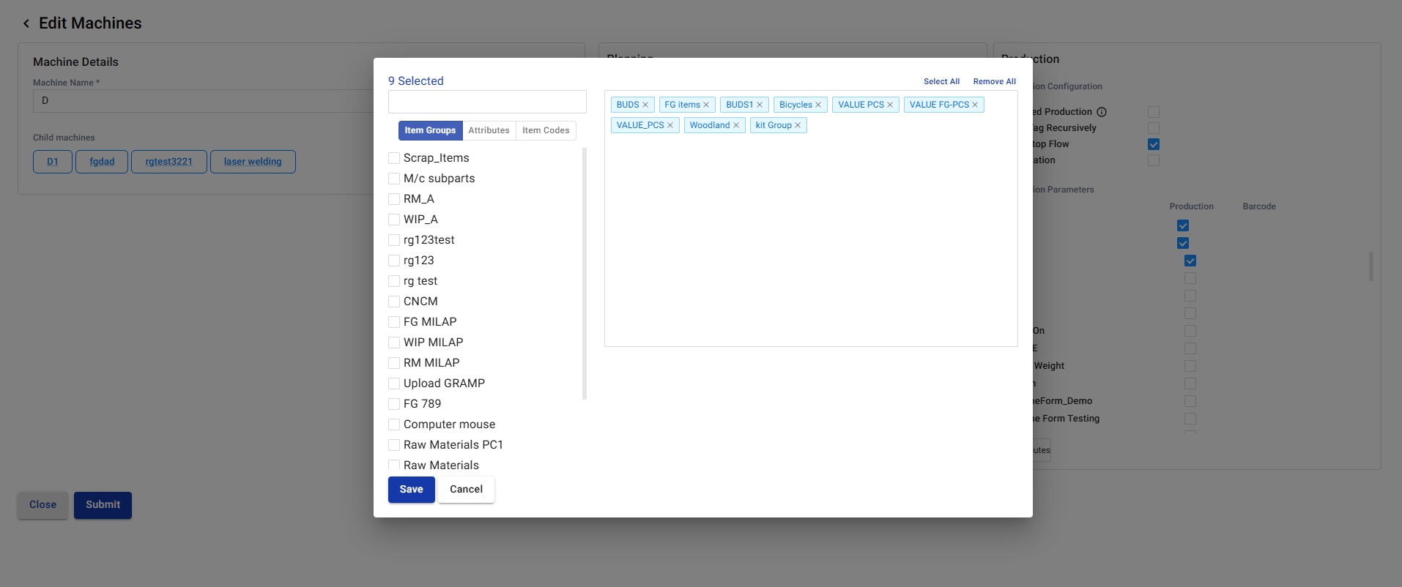Click the Remove All link
The height and width of the screenshot is (587, 1402).
(994, 82)
